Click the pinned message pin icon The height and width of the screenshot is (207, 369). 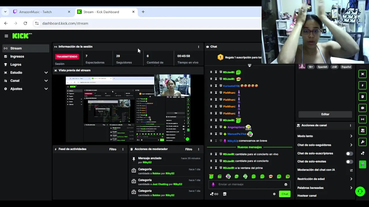tap(134, 159)
